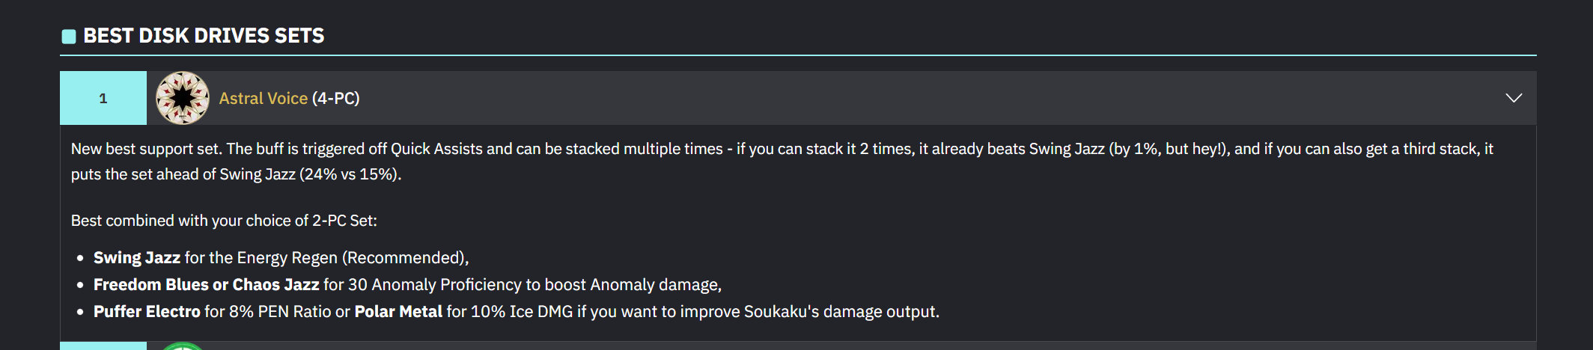This screenshot has width=1593, height=350.
Task: Click the bullet point before Puffer Electro
Action: pos(80,313)
